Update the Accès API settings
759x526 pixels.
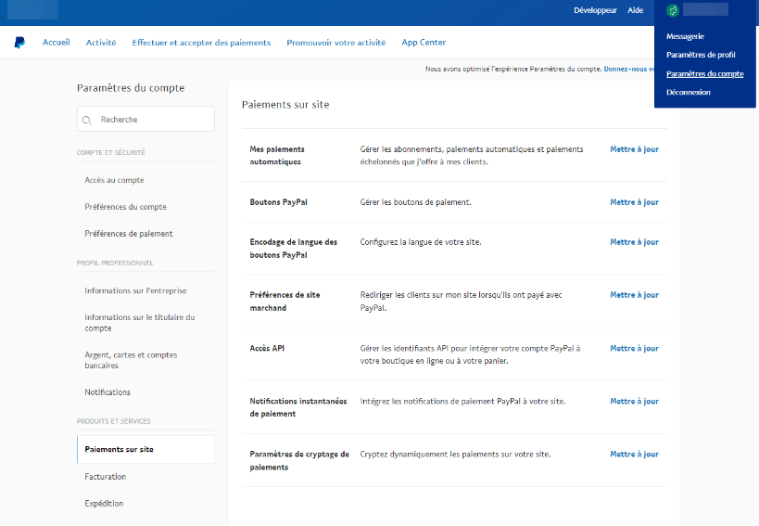pyautogui.click(x=634, y=349)
